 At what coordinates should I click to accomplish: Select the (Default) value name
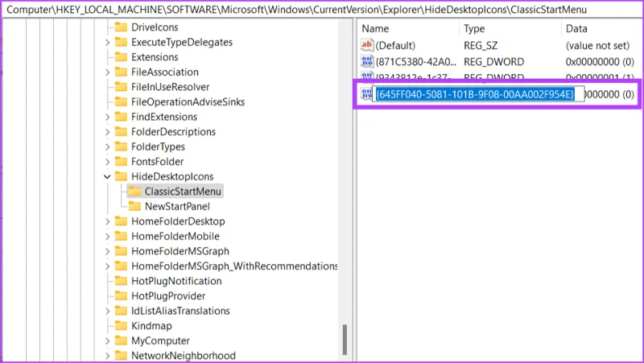(x=395, y=45)
